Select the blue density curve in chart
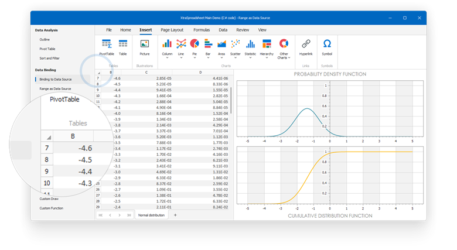The width and height of the screenshot is (457, 250). (307, 109)
